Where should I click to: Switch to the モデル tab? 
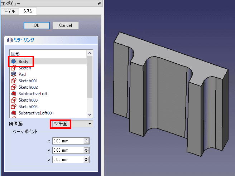(x=10, y=11)
